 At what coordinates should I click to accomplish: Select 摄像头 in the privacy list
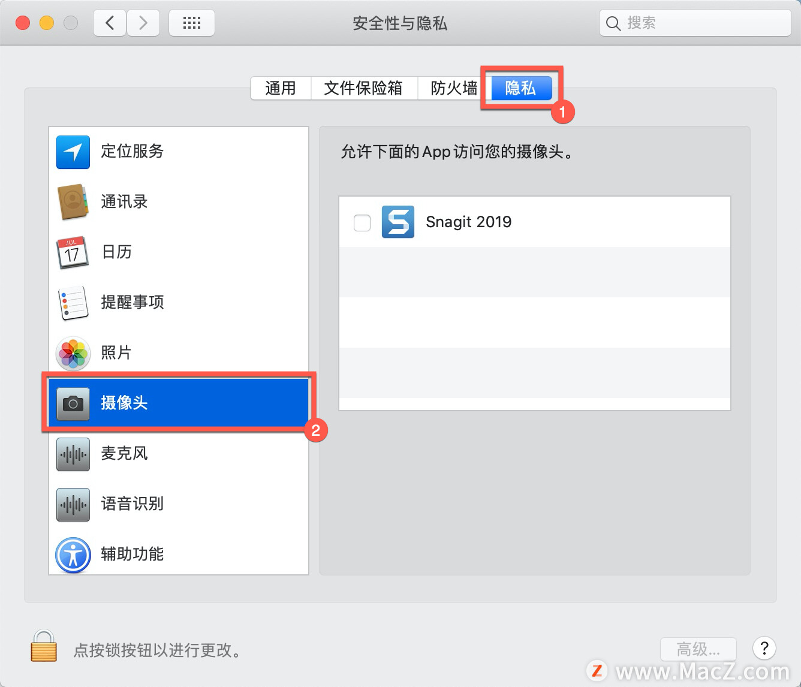click(179, 403)
